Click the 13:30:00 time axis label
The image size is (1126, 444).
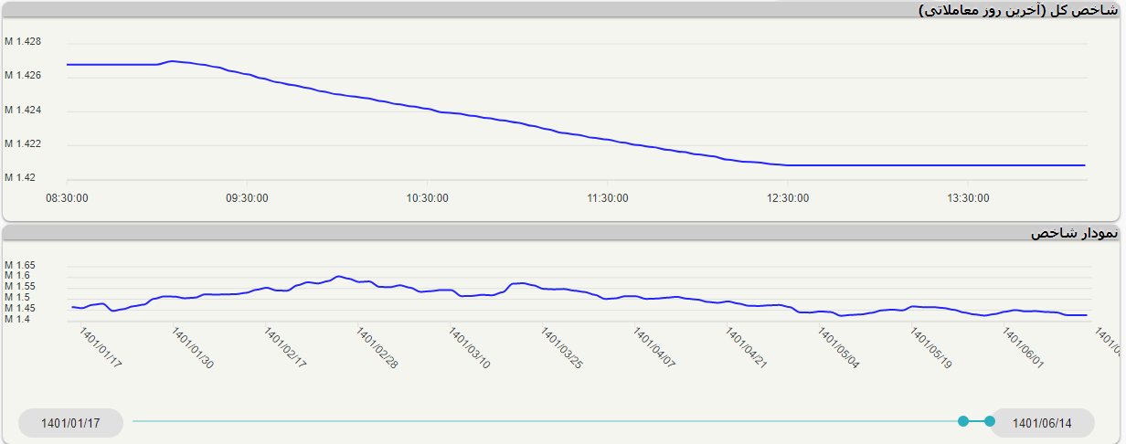click(969, 197)
